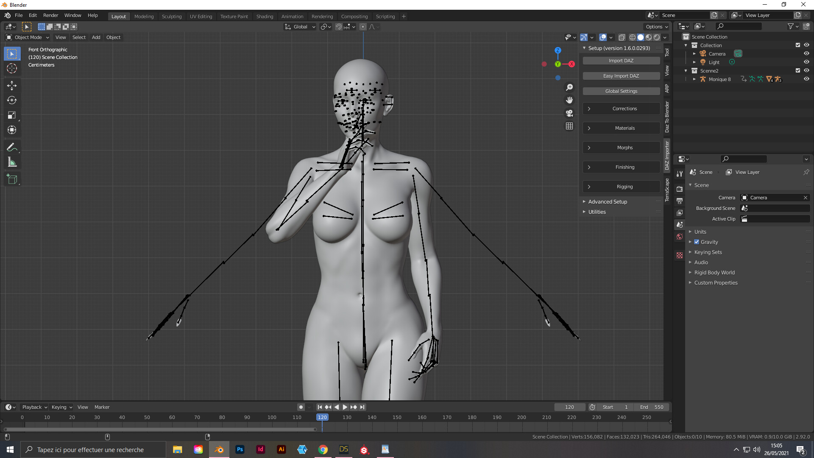Expand the Rigid Body World panel

714,273
